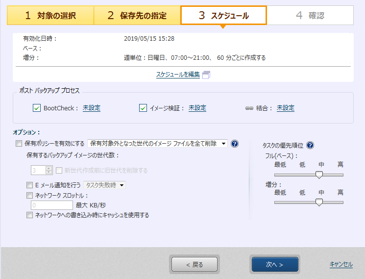Click the キャンセル link
This screenshot has width=365, height=279.
[x=341, y=264]
